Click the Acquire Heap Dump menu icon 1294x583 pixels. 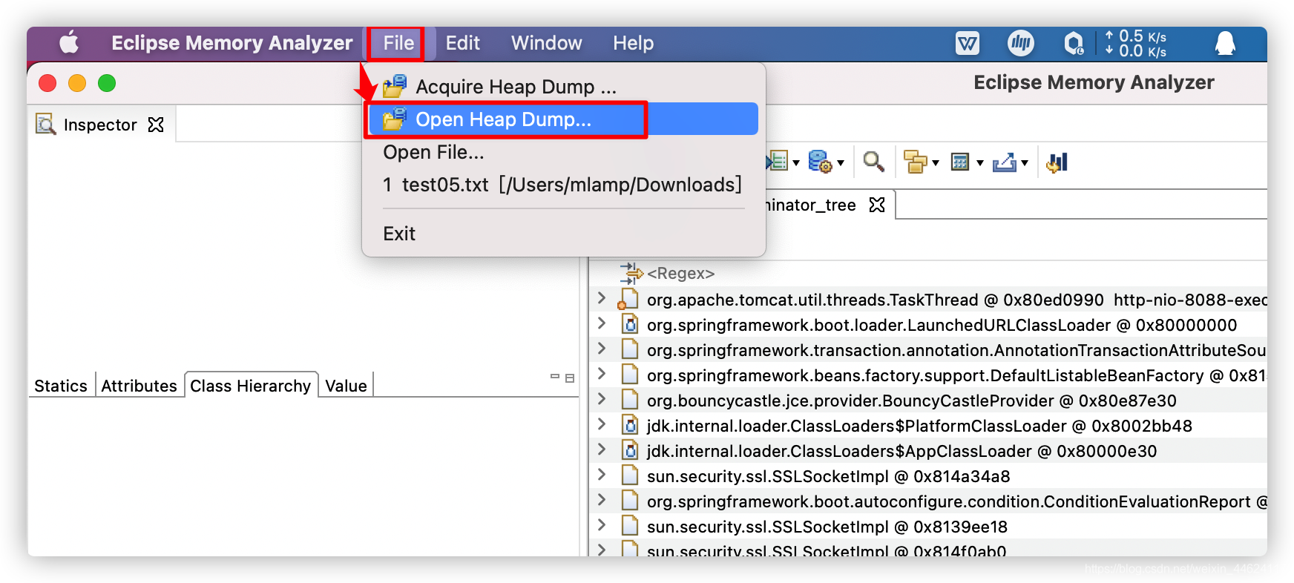tap(395, 86)
